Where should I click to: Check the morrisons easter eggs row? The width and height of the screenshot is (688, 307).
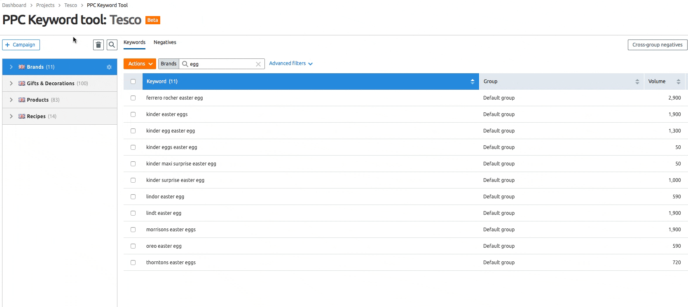(x=133, y=230)
